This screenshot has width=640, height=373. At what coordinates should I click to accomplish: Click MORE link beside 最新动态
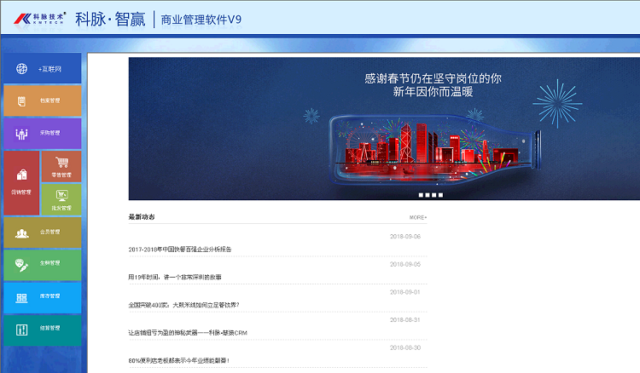tap(418, 217)
